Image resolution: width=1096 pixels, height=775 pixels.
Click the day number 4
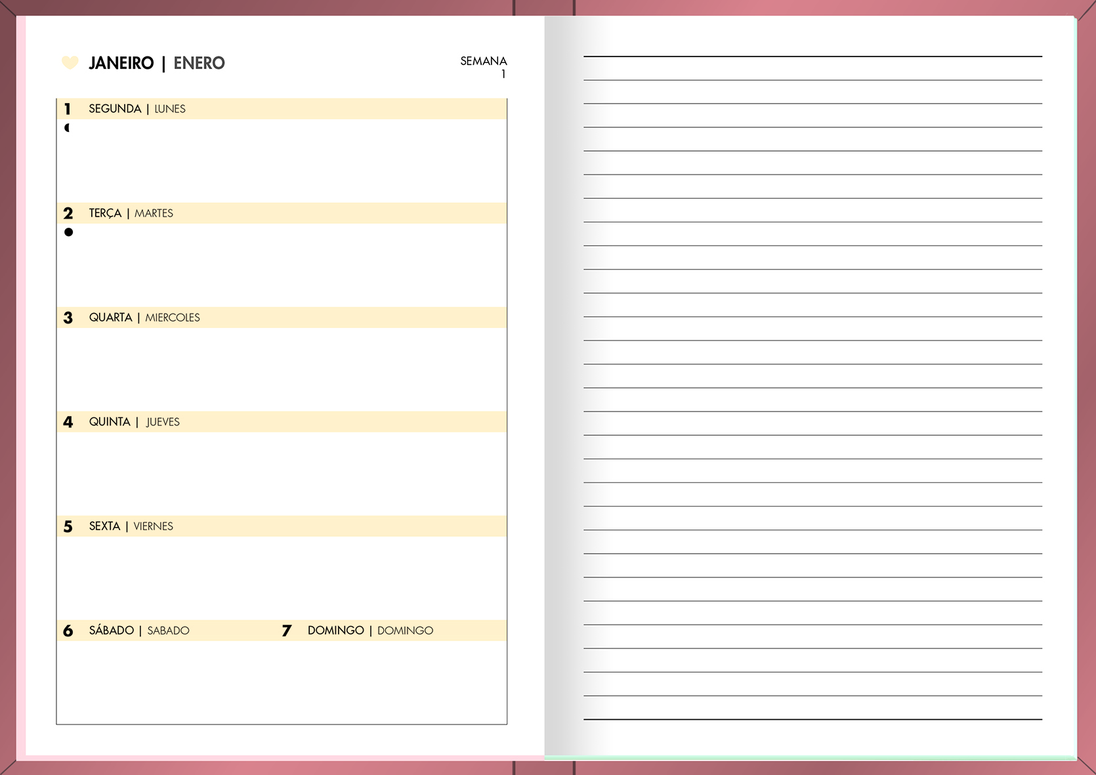pyautogui.click(x=68, y=422)
